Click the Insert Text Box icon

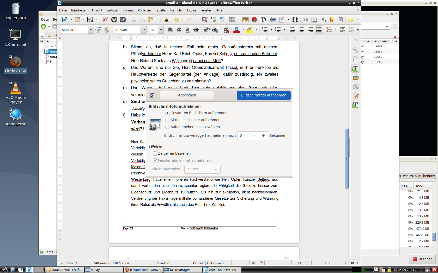click(263, 19)
